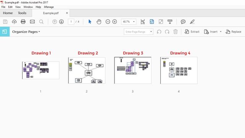This screenshot has height=138, width=245.
Task: Select the Selection arrow tool
Action: tap(90, 21)
